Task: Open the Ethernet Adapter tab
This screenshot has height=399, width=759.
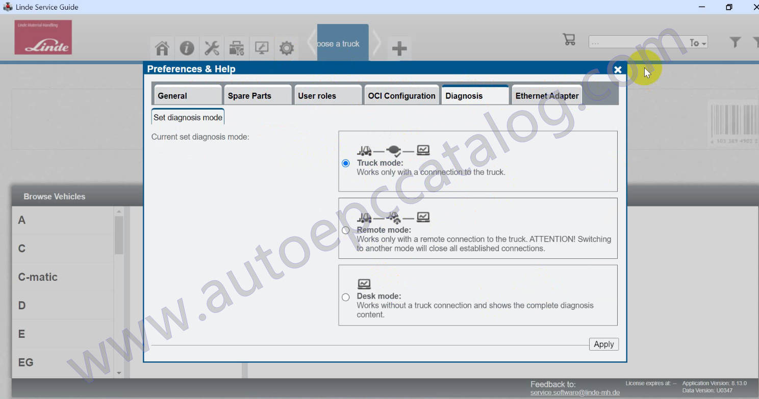Action: tap(547, 95)
